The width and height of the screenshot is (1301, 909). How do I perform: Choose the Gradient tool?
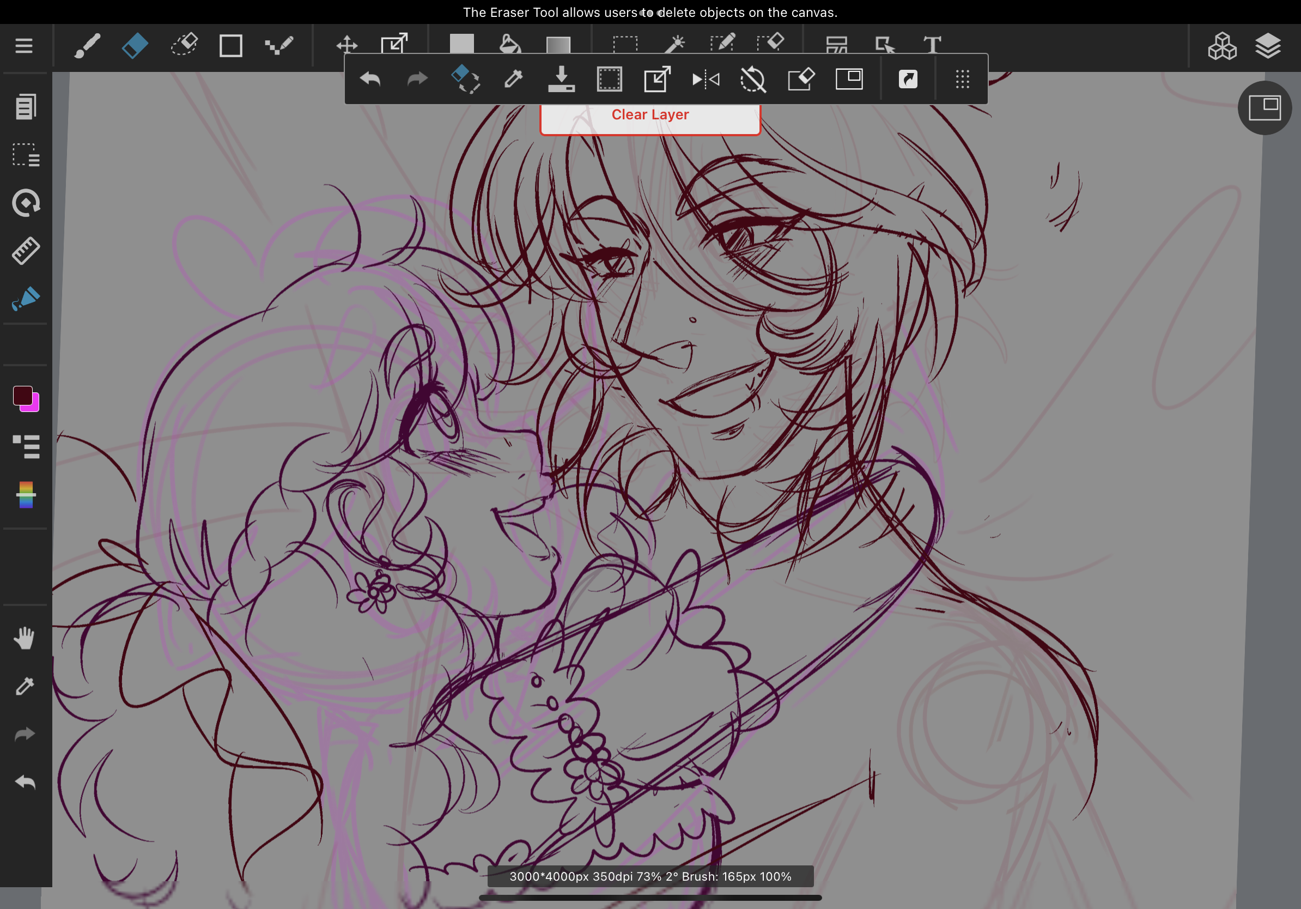pyautogui.click(x=558, y=45)
